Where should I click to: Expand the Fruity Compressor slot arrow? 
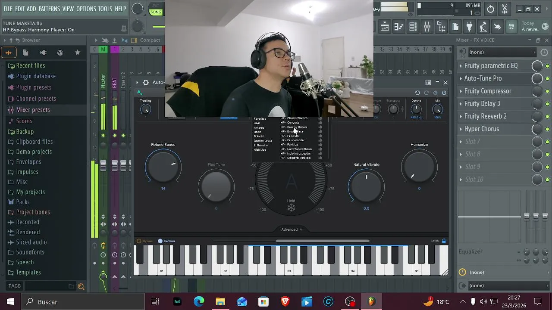pos(461,91)
